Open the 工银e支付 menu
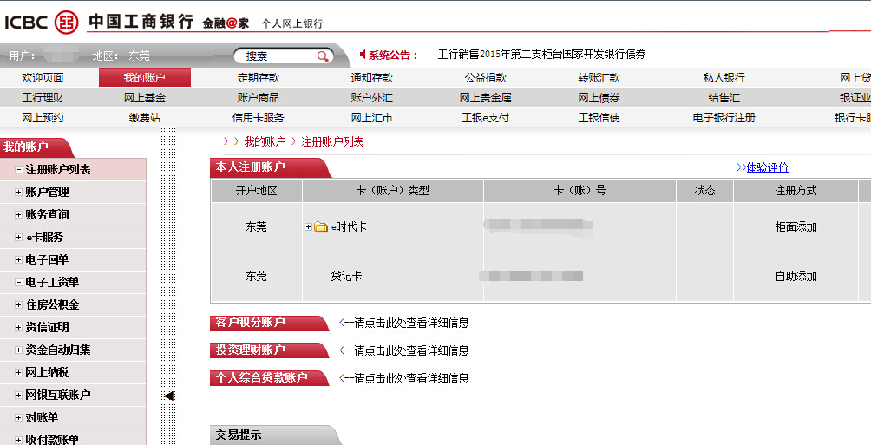 click(486, 118)
